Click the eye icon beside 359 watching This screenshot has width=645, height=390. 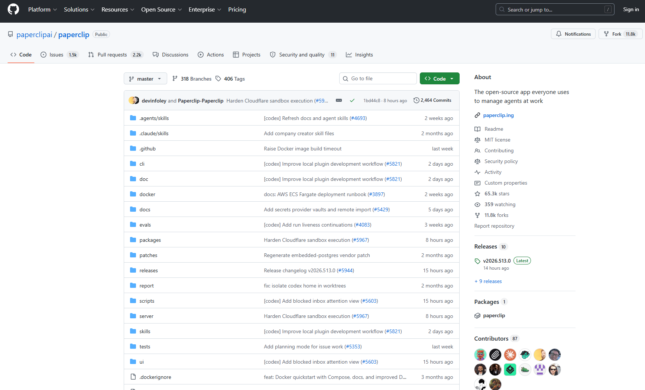[477, 205]
